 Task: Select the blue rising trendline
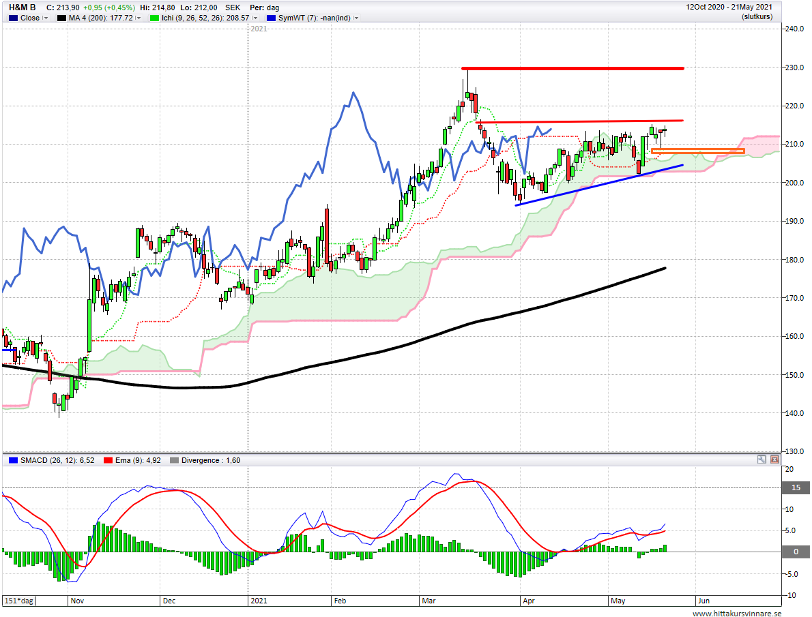(x=599, y=185)
